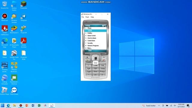
Task: Select the highlighted Sounds settings entry
Action: click(x=95, y=31)
